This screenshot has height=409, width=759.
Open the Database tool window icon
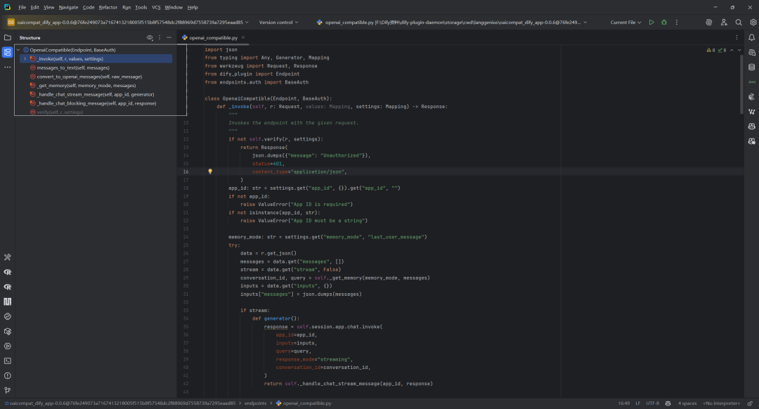coord(752,67)
